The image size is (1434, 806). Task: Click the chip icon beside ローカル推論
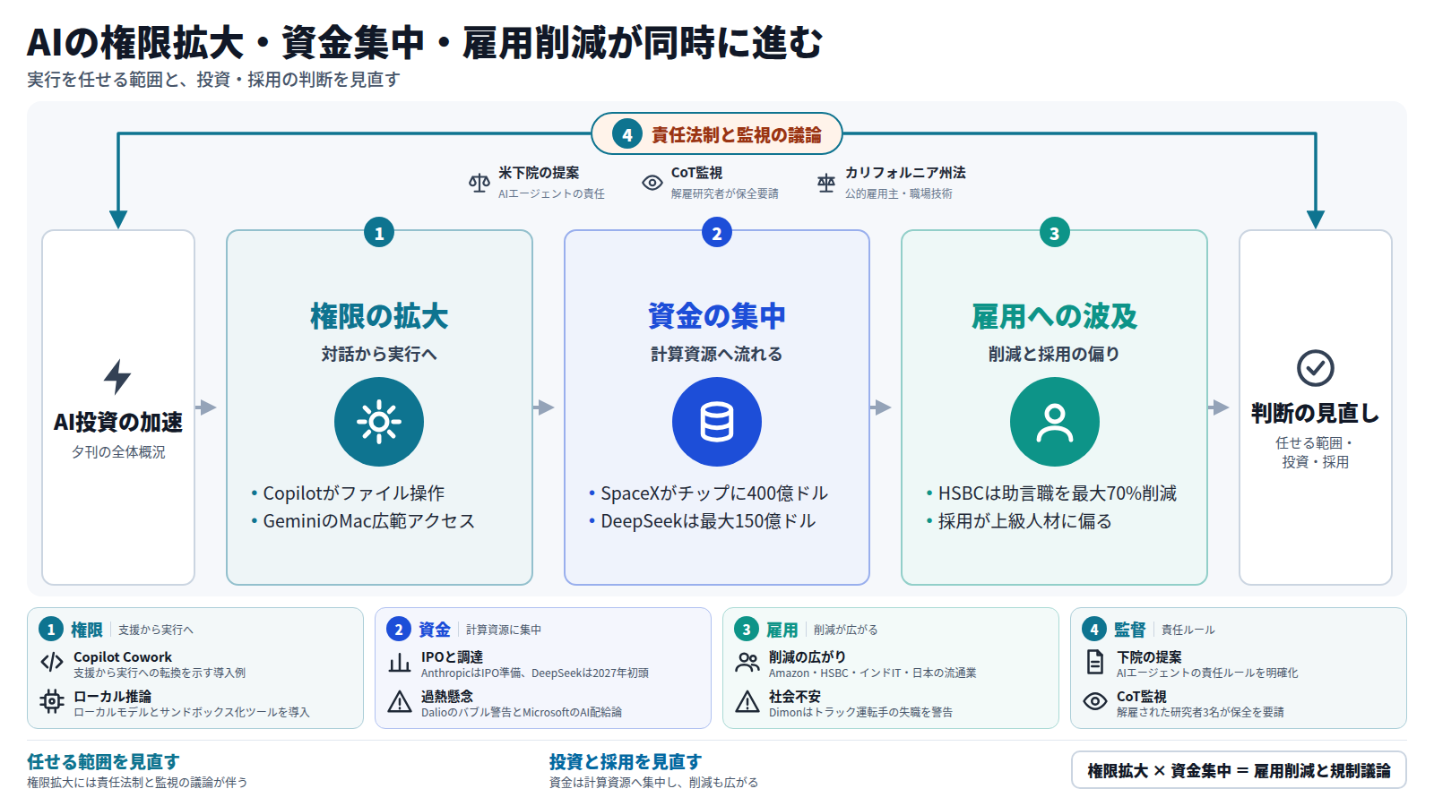click(x=52, y=701)
